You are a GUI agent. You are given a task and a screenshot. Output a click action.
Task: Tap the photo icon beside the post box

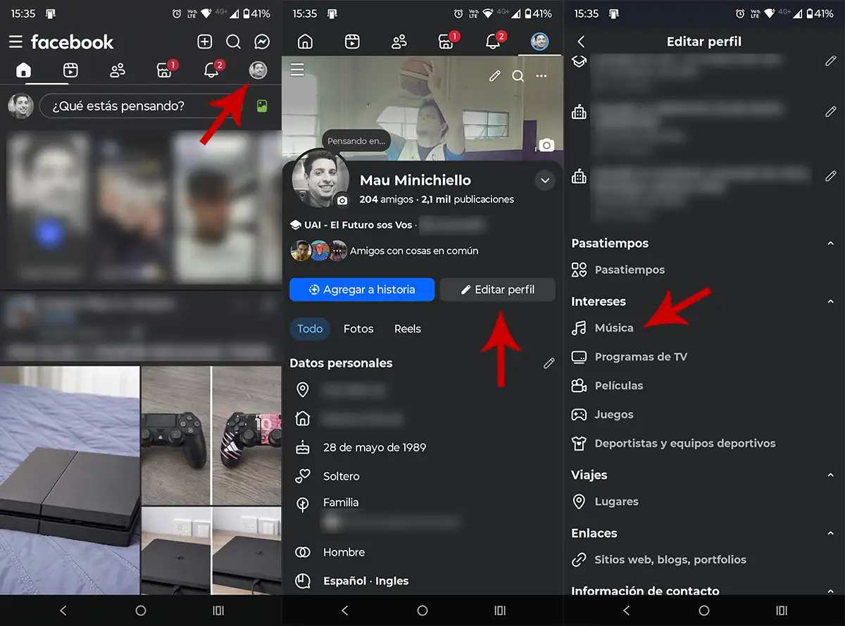(262, 106)
